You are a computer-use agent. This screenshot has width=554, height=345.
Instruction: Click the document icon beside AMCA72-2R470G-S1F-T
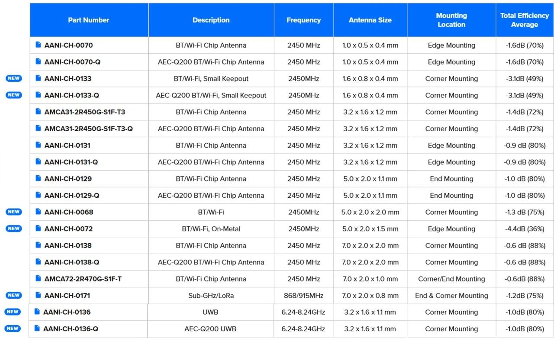(x=38, y=279)
